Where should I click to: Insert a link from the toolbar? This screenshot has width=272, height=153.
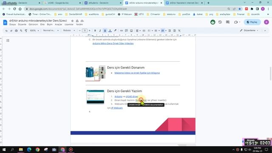coord(122,31)
